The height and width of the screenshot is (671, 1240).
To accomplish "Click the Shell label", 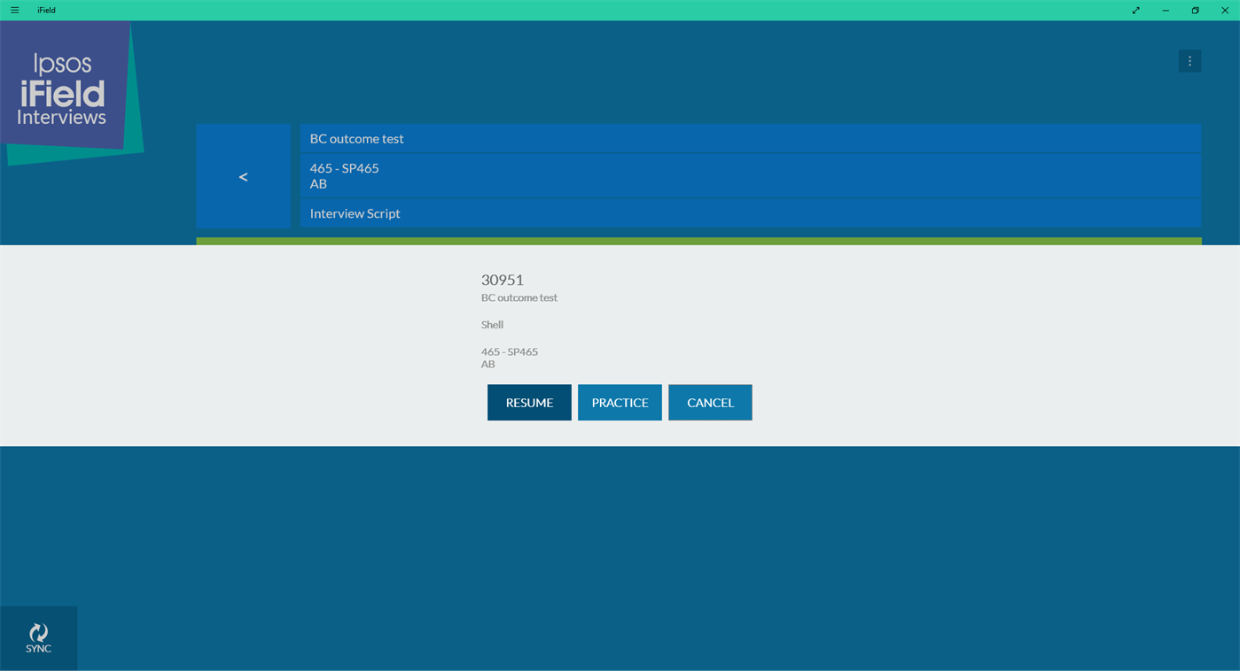I will tap(492, 324).
